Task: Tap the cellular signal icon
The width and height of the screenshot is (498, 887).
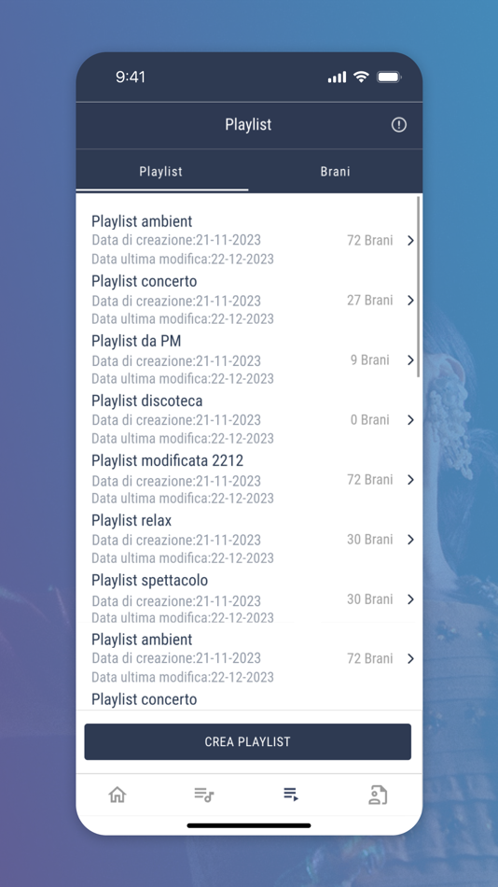Action: pyautogui.click(x=337, y=77)
